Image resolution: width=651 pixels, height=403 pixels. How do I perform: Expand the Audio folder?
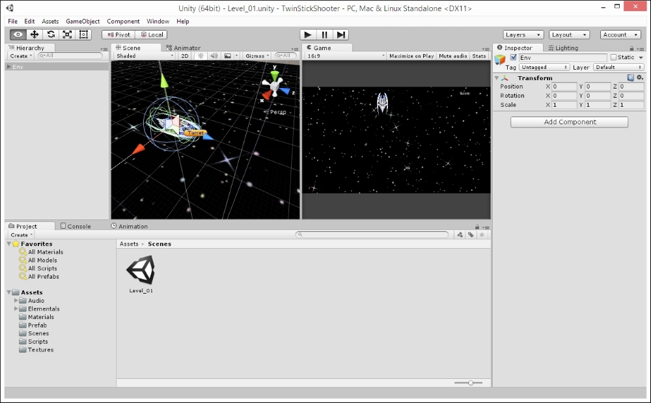click(16, 300)
